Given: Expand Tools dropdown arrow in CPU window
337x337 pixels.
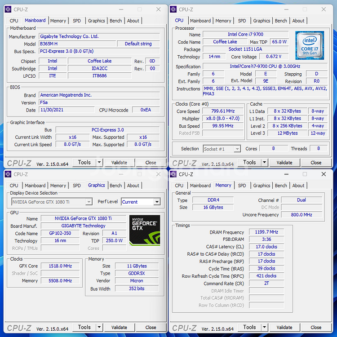Looking at the screenshot, I should [x=264, y=163].
